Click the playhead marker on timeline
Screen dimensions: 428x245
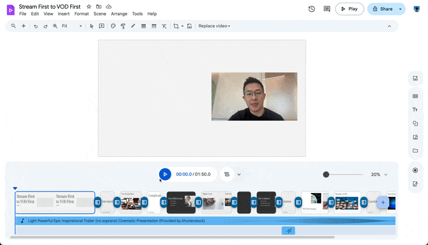[x=15, y=188]
